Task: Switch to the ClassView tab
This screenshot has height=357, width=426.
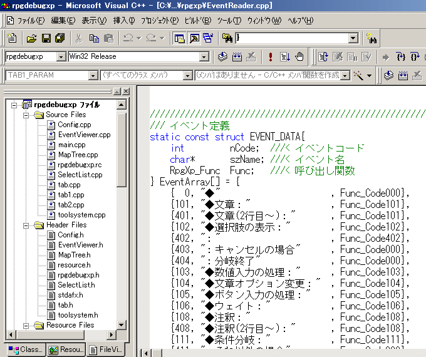Action: [x=25, y=349]
